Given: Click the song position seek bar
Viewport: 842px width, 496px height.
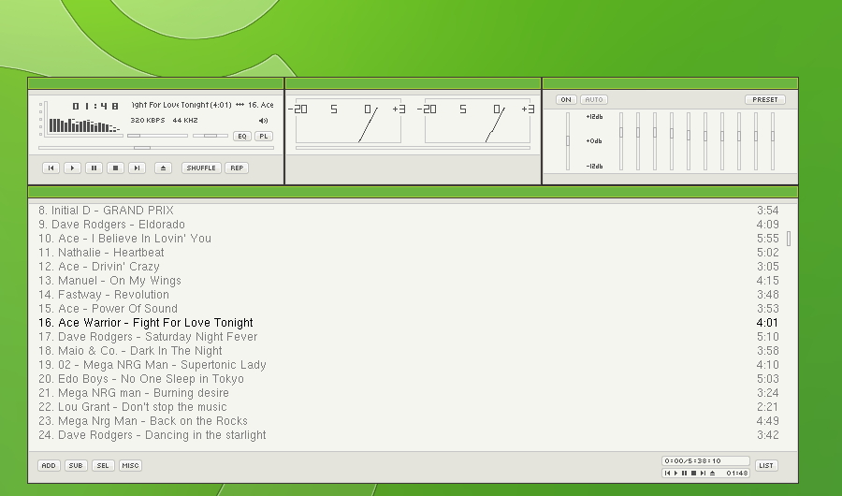Looking at the screenshot, I should click(156, 148).
